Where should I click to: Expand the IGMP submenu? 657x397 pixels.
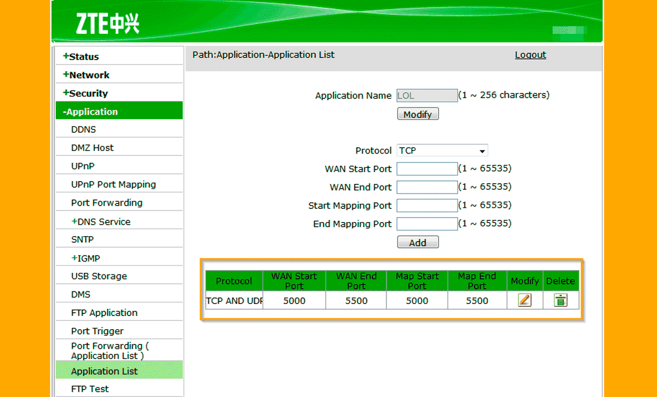click(85, 258)
